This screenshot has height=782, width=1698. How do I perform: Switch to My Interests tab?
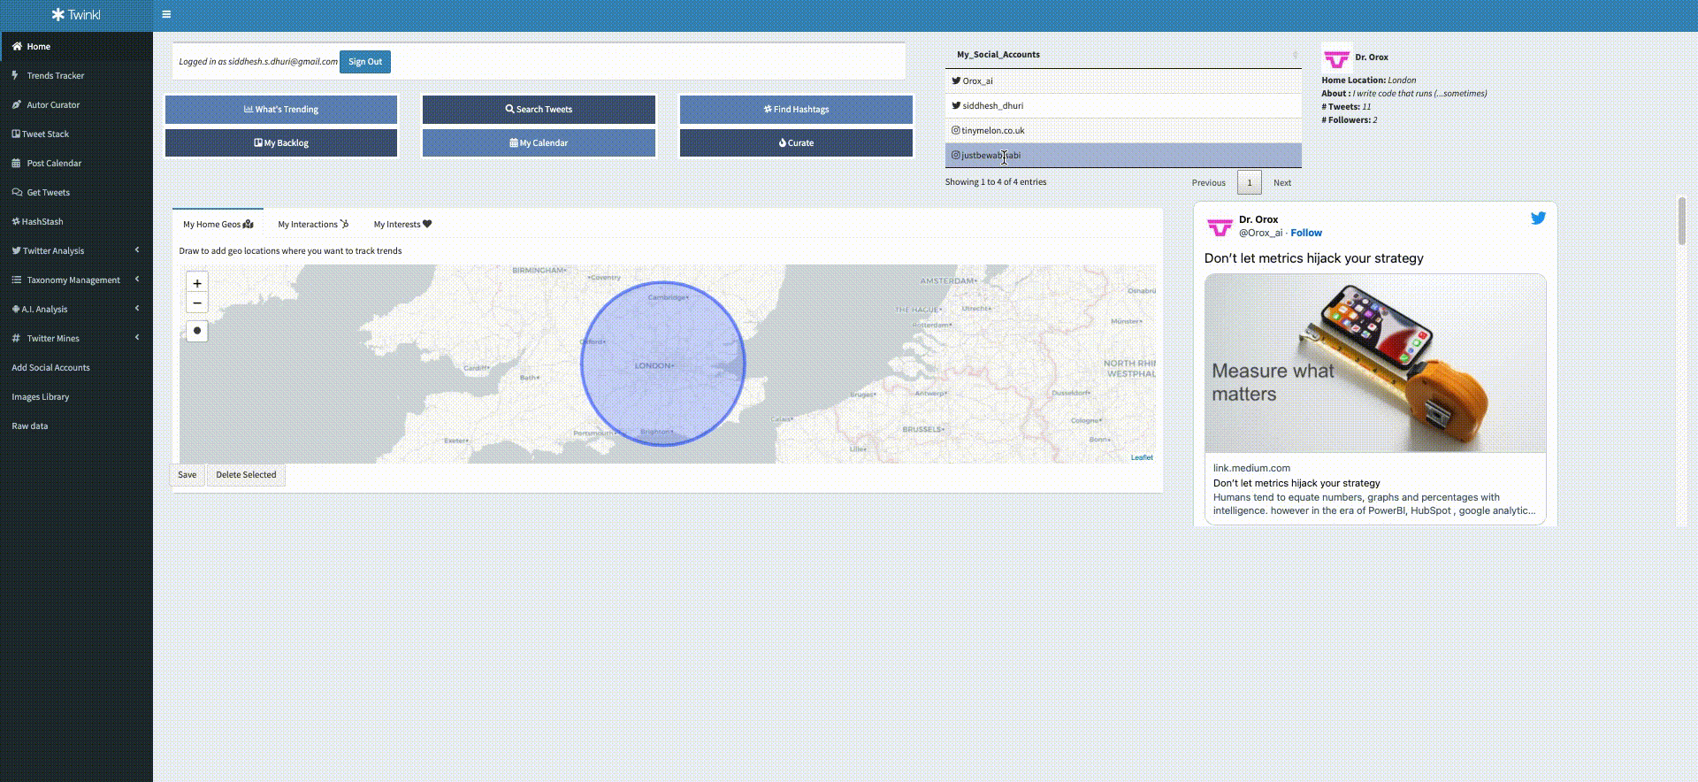(402, 225)
